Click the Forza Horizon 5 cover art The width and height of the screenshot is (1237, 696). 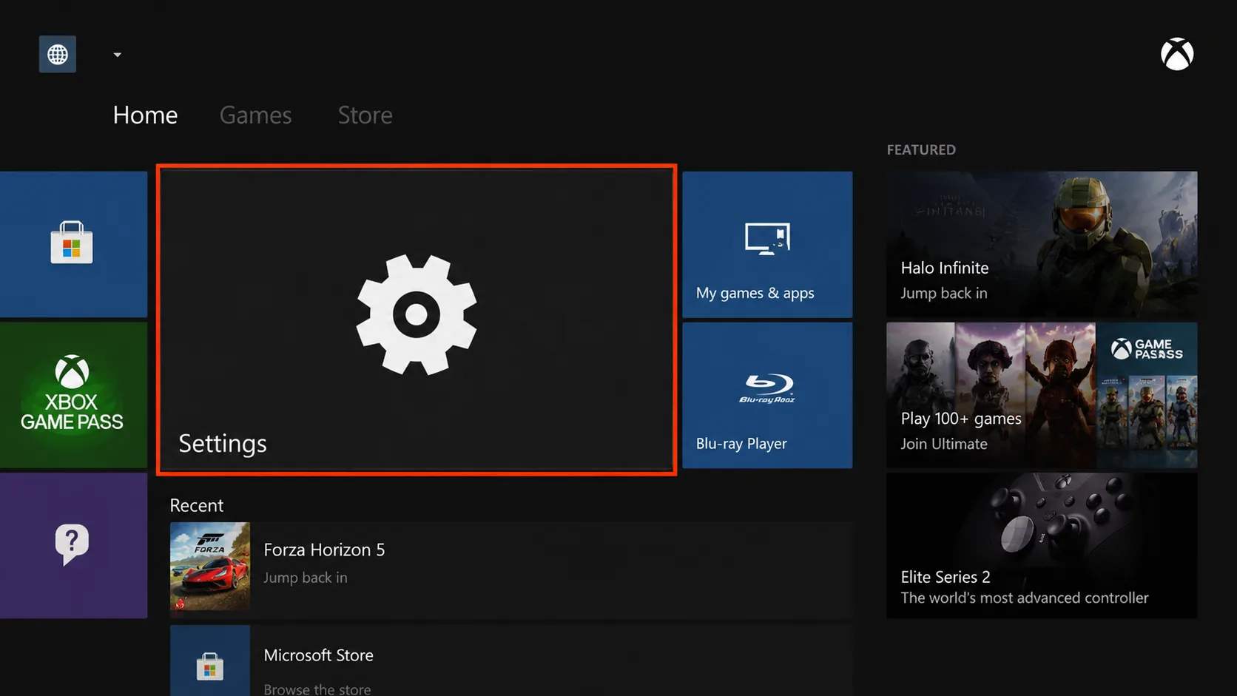click(x=210, y=566)
